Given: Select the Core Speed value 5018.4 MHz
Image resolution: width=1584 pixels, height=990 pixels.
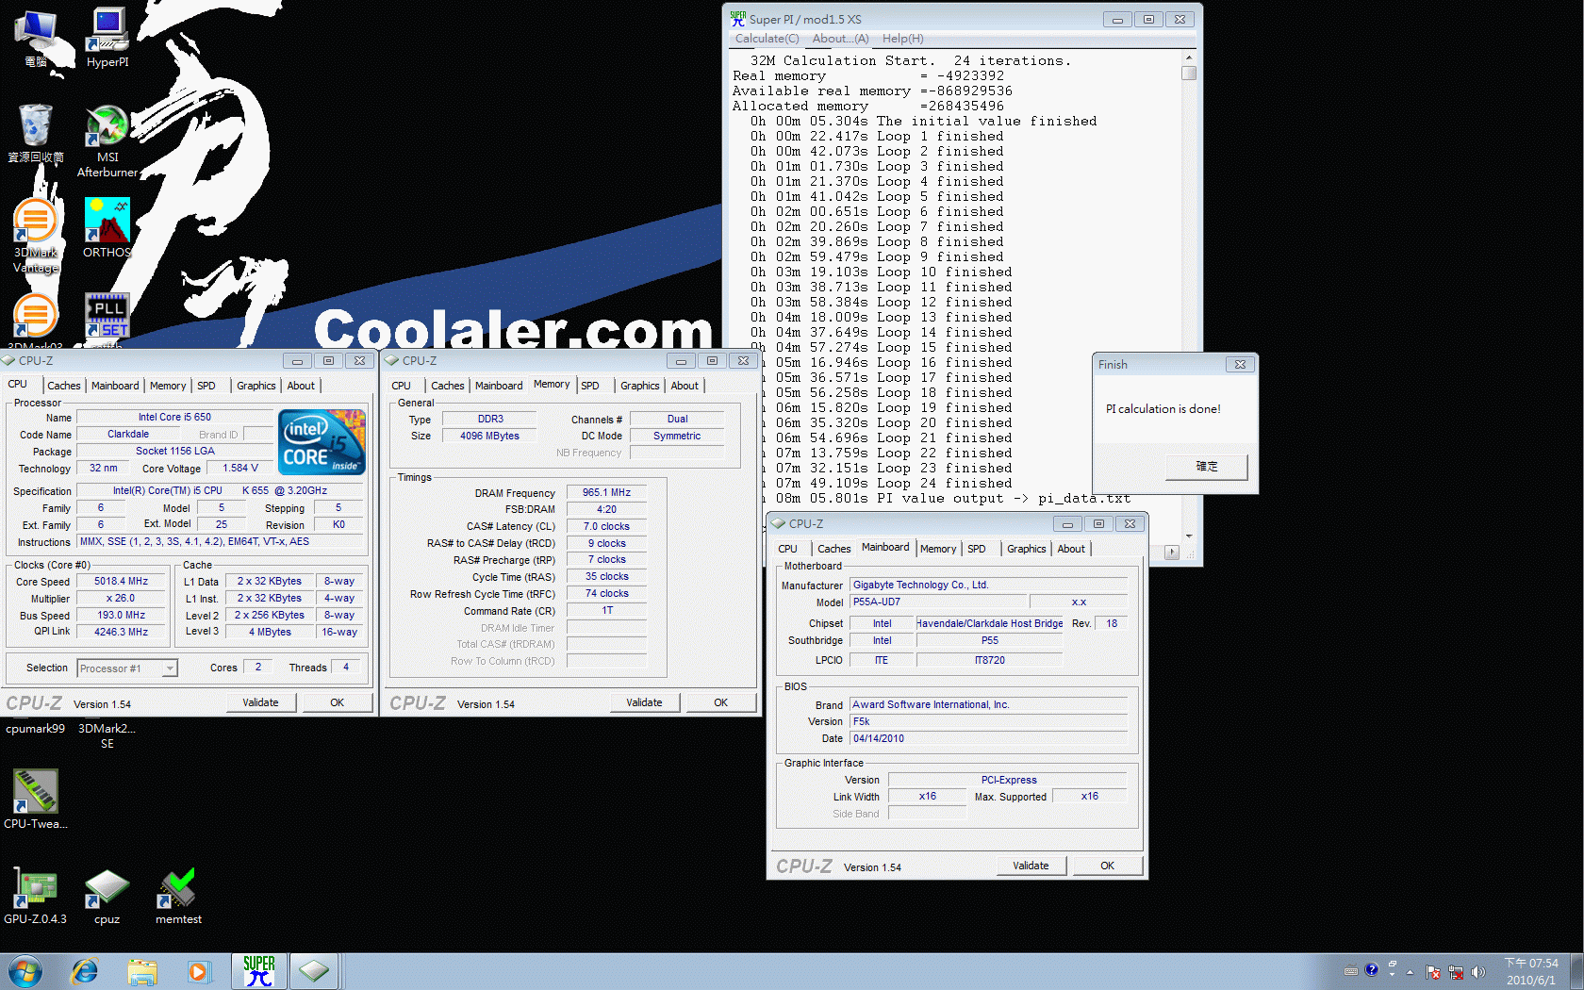Looking at the screenshot, I should tap(121, 582).
